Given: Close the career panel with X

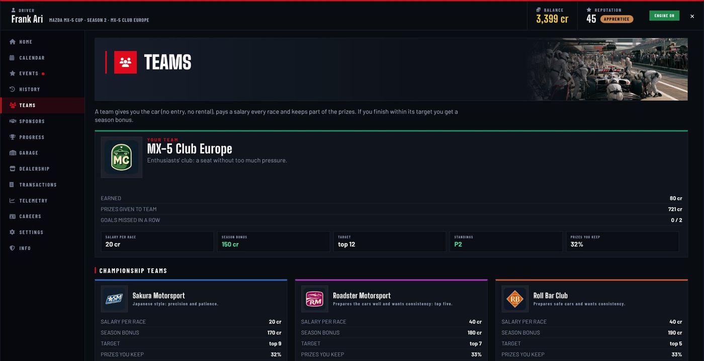Looking at the screenshot, I should point(692,16).
